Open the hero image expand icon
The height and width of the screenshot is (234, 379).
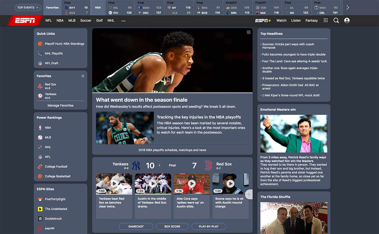(x=249, y=32)
